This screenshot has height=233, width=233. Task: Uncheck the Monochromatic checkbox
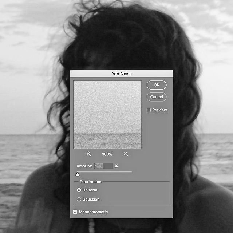75,212
